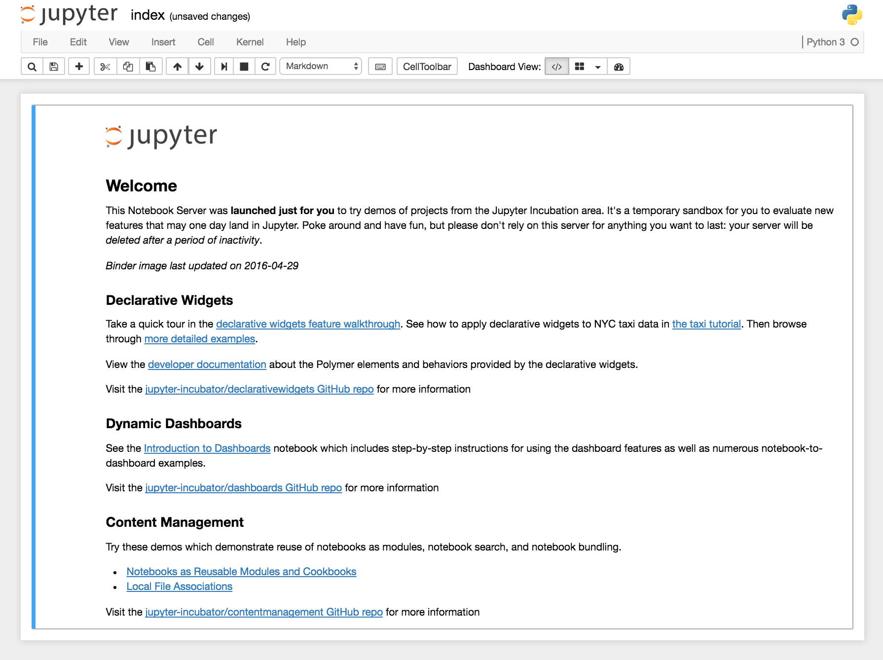The image size is (883, 660).
Task: Open the Kernel menu
Action: pos(250,42)
